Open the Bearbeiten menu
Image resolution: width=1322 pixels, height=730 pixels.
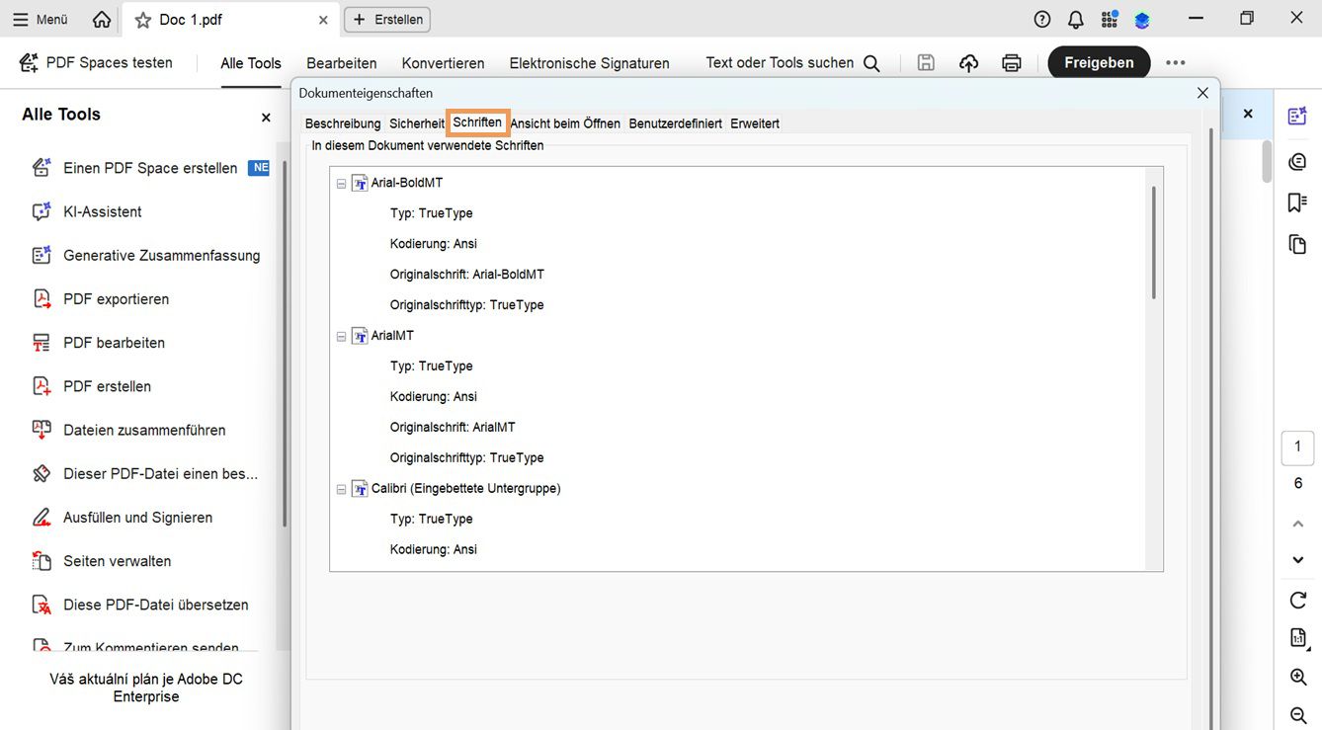[x=342, y=63]
